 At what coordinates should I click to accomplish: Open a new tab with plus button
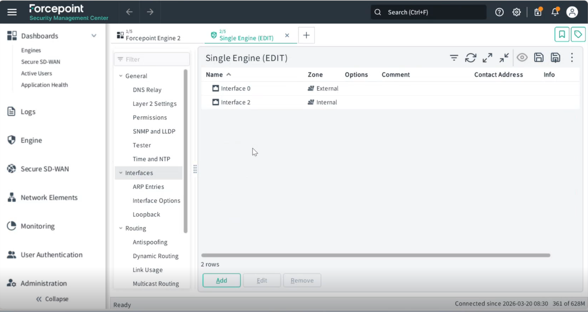tap(306, 35)
